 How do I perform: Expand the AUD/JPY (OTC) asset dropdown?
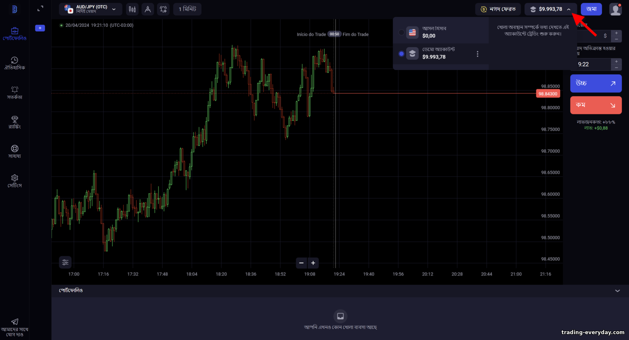coord(91,9)
